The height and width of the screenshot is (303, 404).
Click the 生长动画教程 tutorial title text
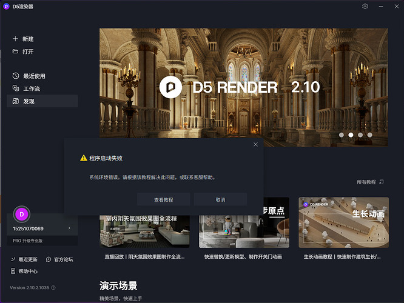tap(342, 257)
